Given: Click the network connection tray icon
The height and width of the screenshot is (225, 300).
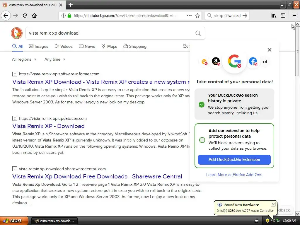Looking at the screenshot, I should coord(273,221).
